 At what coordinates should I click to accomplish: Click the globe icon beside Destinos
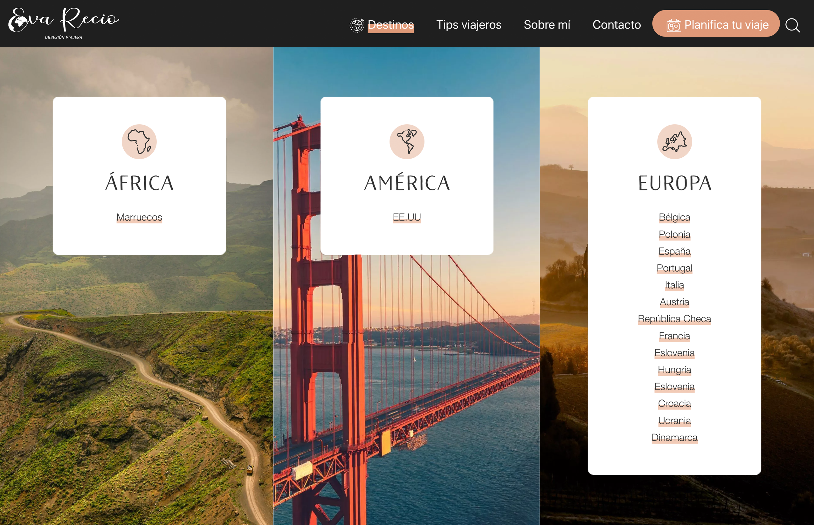(x=357, y=25)
